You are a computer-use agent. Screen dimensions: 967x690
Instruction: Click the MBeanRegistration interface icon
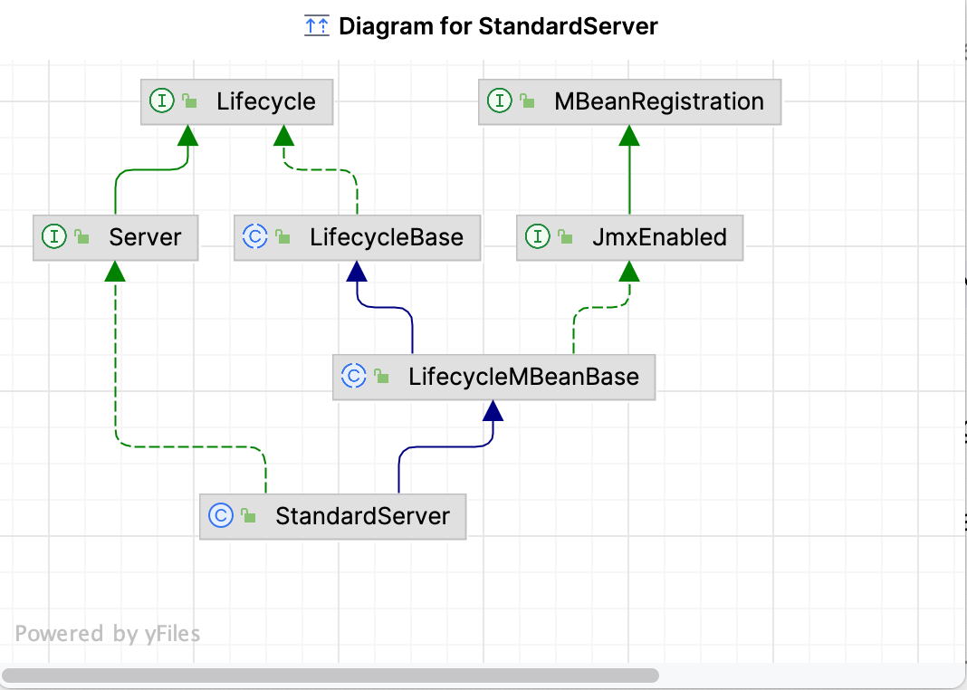coord(500,100)
